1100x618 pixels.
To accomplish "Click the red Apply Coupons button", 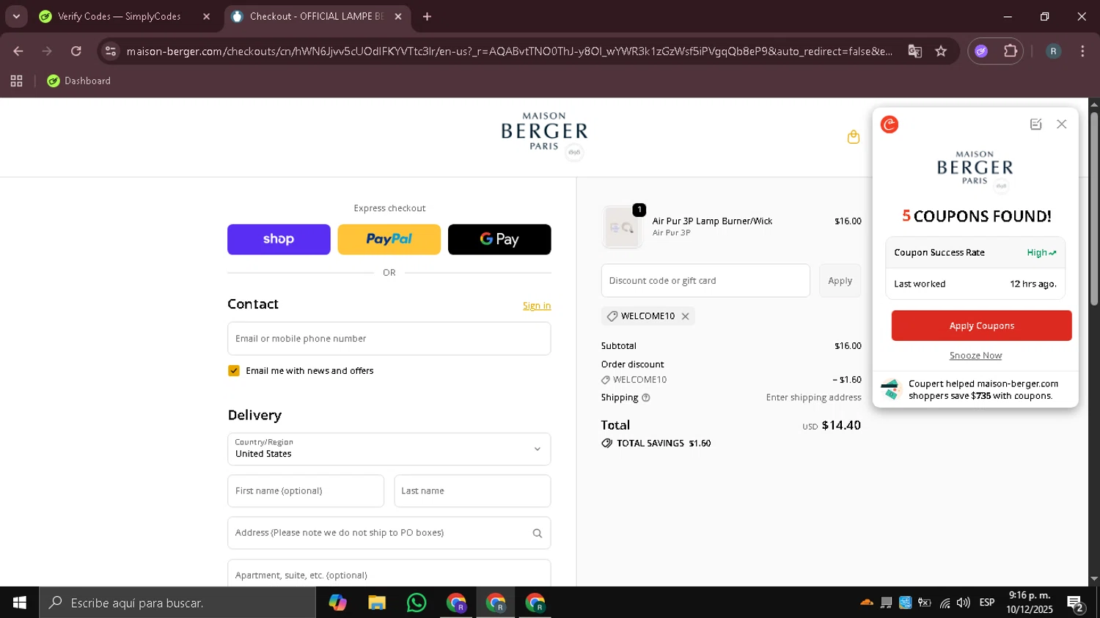I will 981,325.
